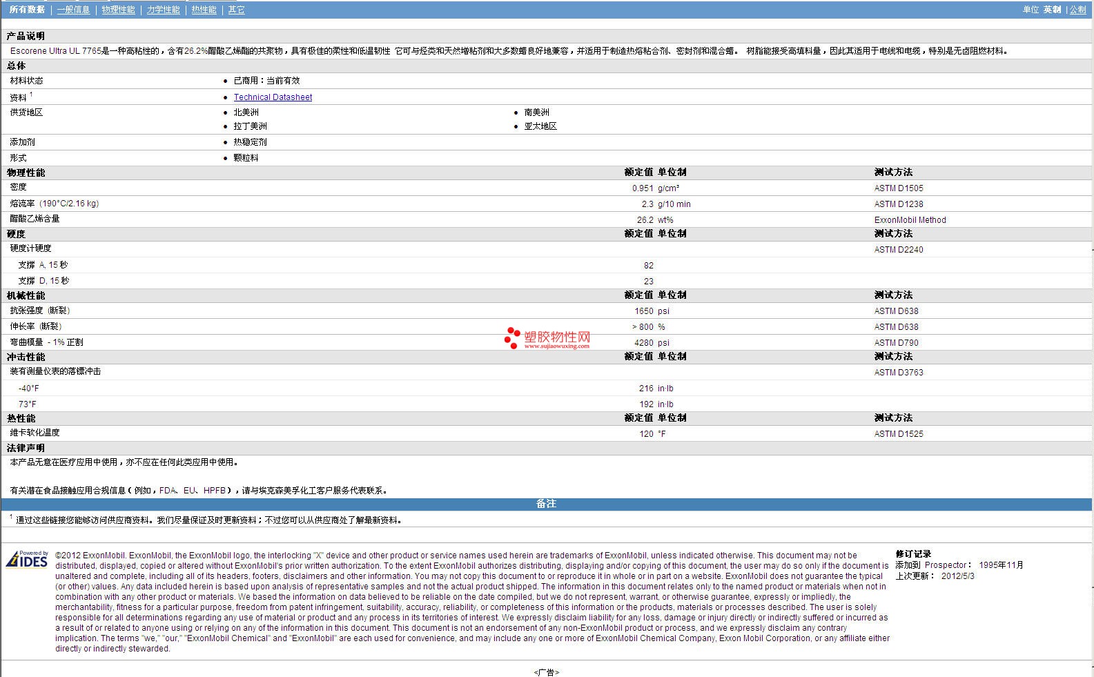The image size is (1094, 677).
Task: Click the -40°F impact row label
Action: (28, 389)
